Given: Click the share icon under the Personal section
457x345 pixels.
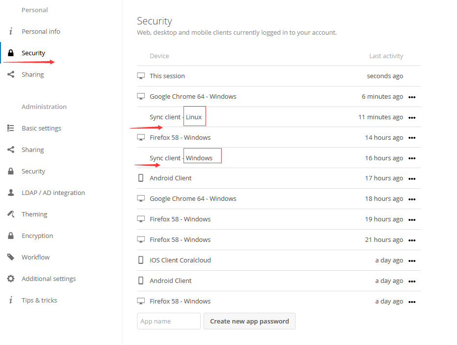Looking at the screenshot, I should [11, 74].
